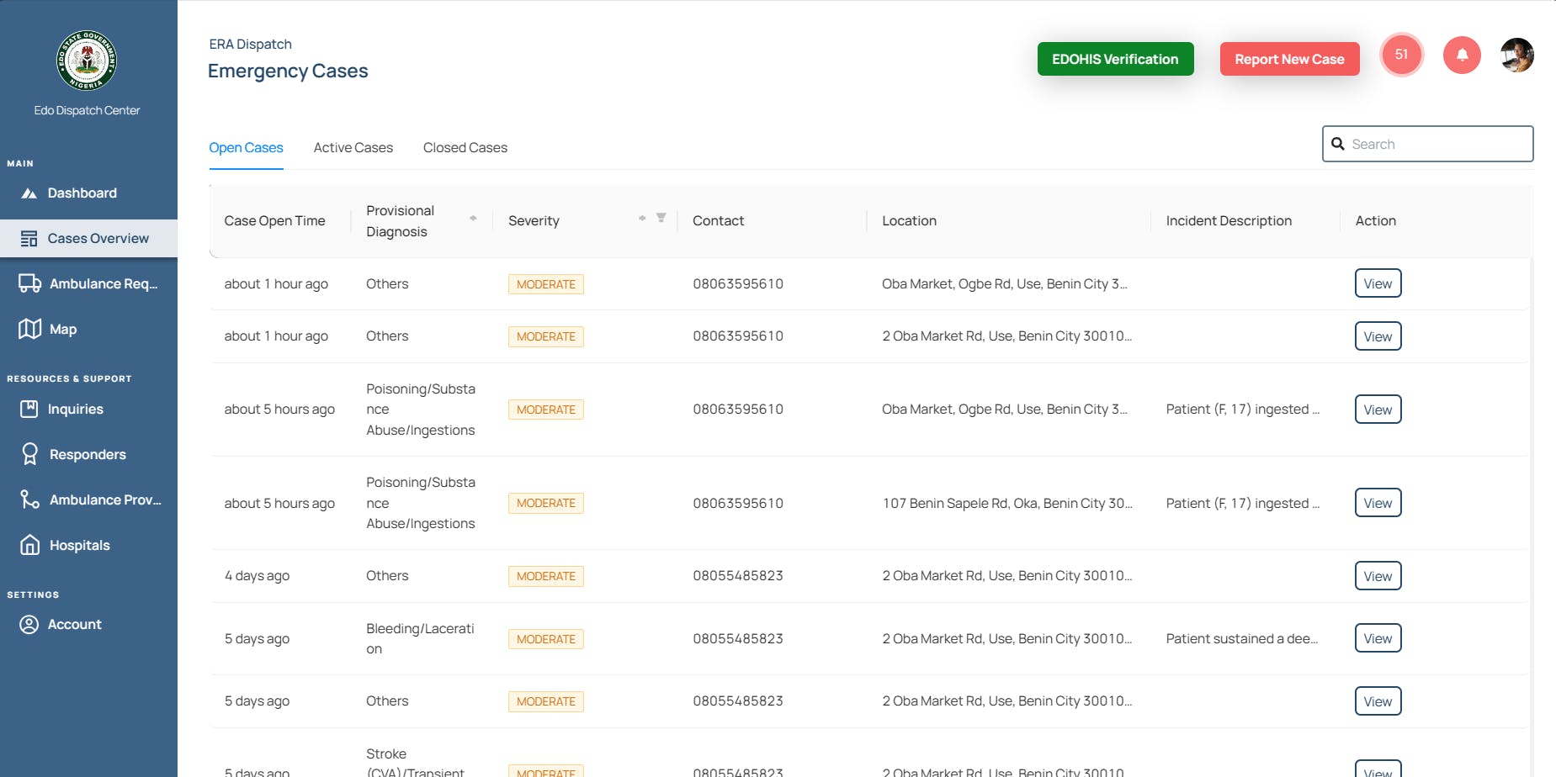This screenshot has width=1556, height=777.
Task: Click the Ambulance Providers route icon
Action: (x=30, y=499)
